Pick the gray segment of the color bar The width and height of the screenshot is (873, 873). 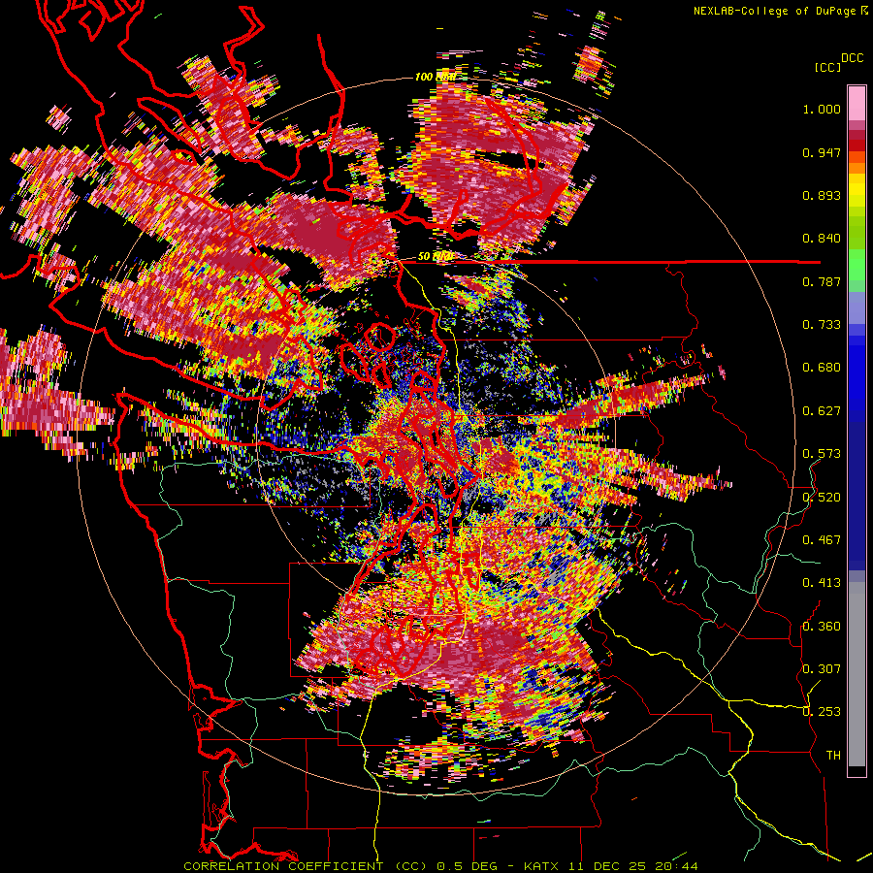click(857, 674)
